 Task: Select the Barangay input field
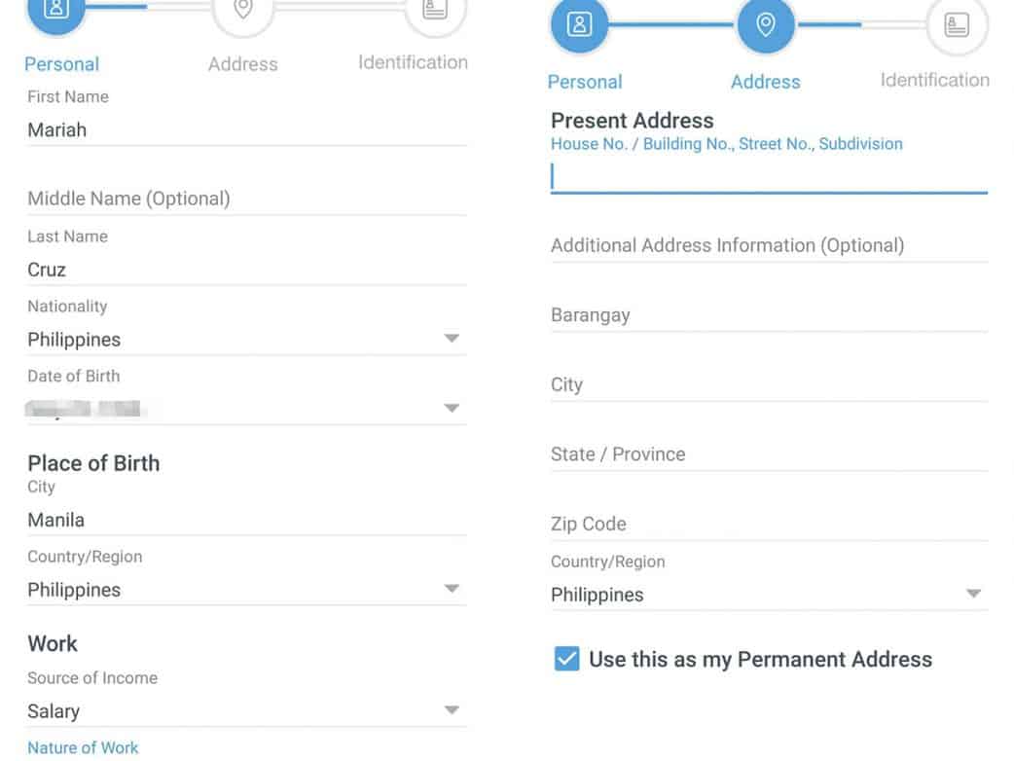click(x=769, y=315)
